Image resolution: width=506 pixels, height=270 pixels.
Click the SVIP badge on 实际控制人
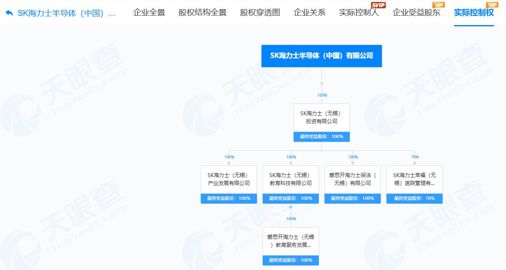tap(378, 5)
